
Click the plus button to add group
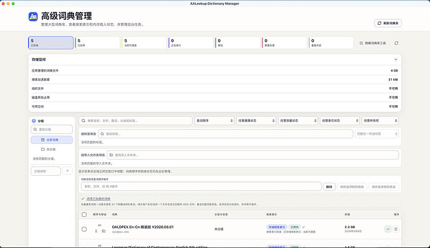point(67,171)
